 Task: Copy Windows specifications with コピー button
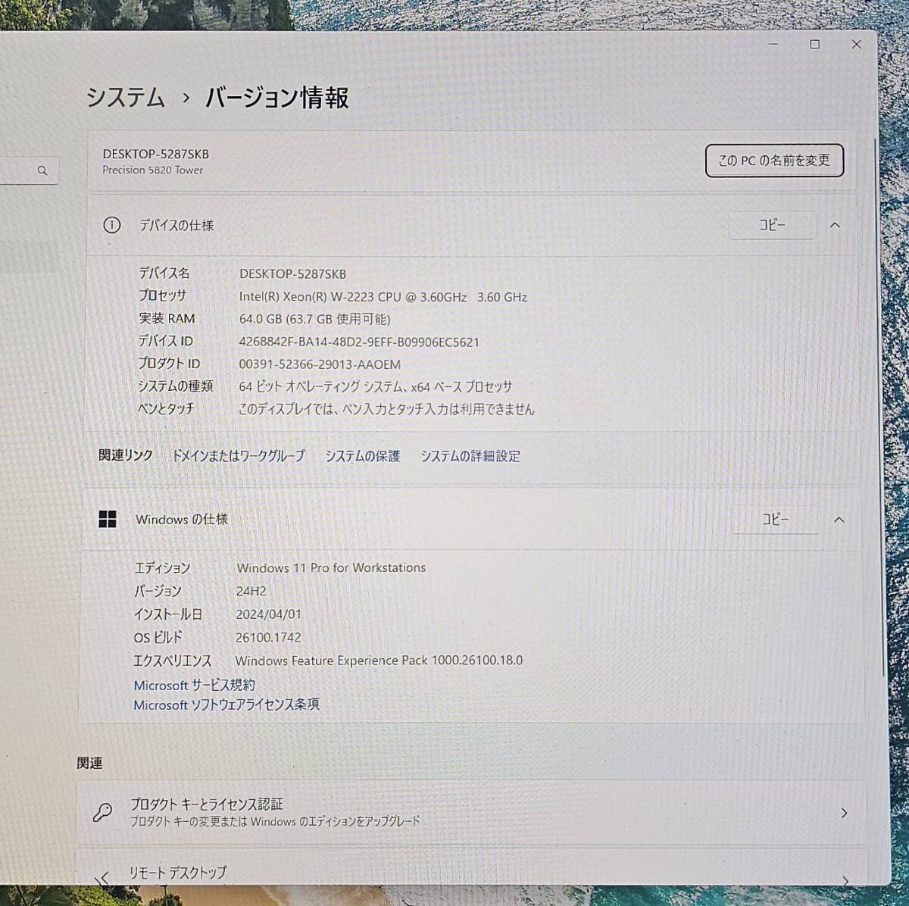pos(775,520)
